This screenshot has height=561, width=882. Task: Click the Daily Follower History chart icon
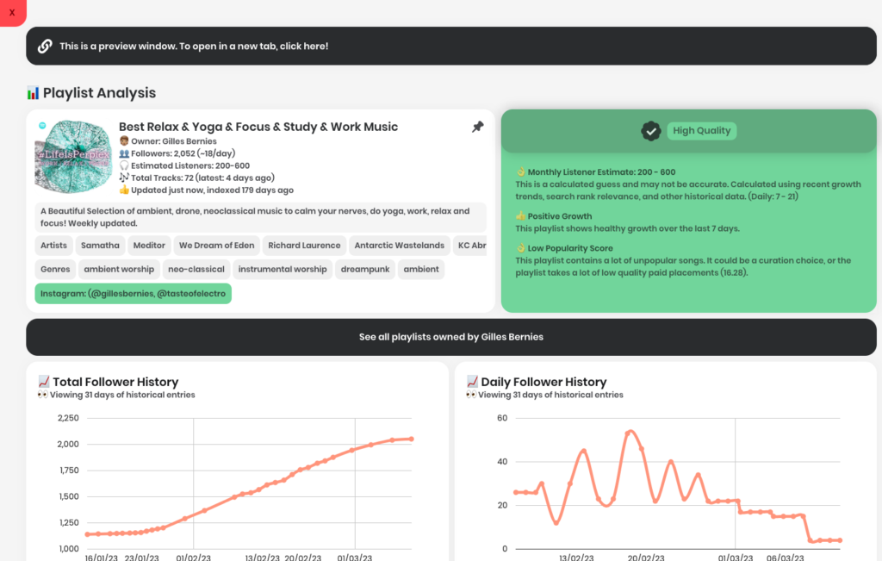[473, 382]
